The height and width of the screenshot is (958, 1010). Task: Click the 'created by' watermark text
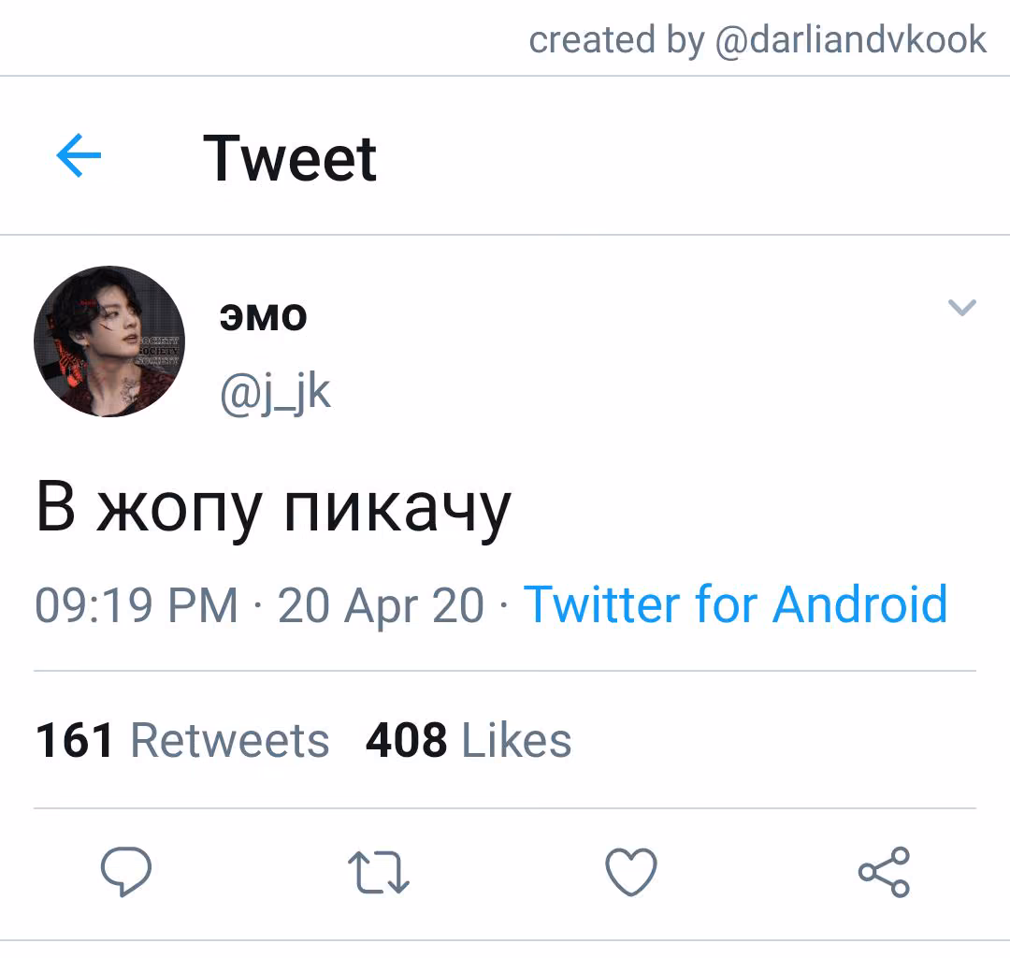(616, 40)
